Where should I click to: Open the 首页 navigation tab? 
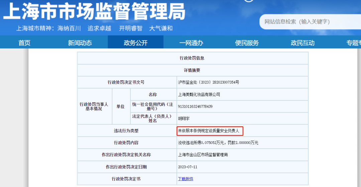click(x=24, y=43)
